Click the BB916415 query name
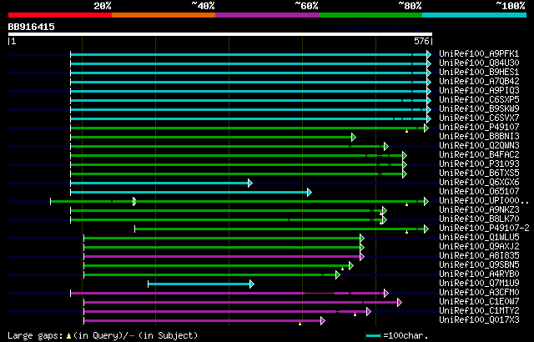Image resolution: width=534 pixels, height=342 pixels. (x=32, y=27)
